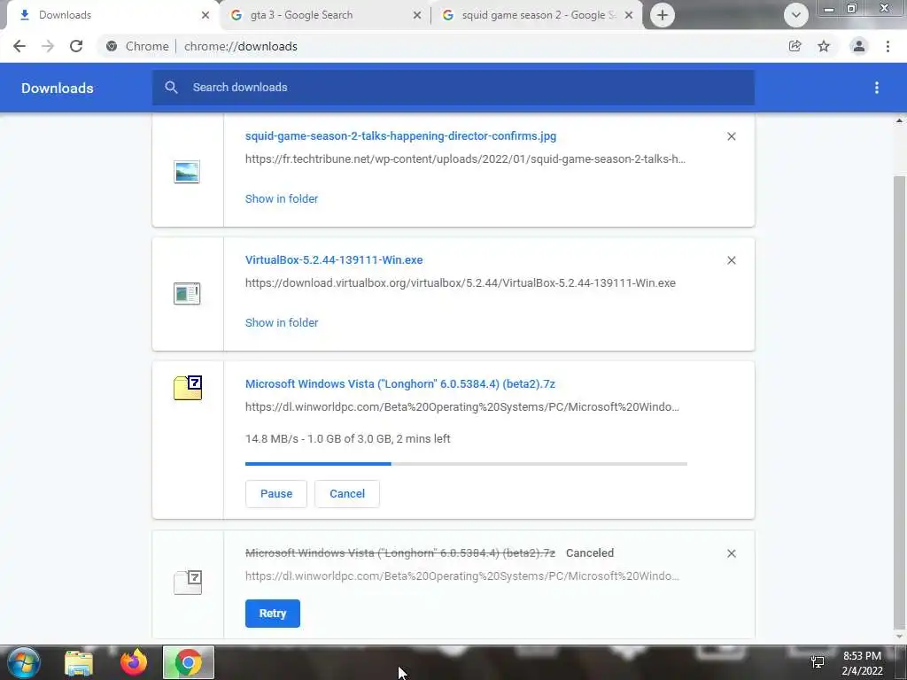Click the Chrome site info icon in address bar

coord(112,46)
